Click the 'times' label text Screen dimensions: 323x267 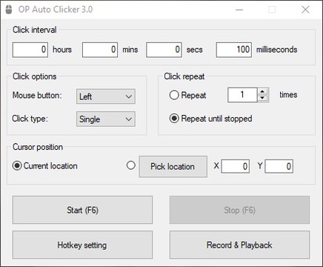(288, 95)
